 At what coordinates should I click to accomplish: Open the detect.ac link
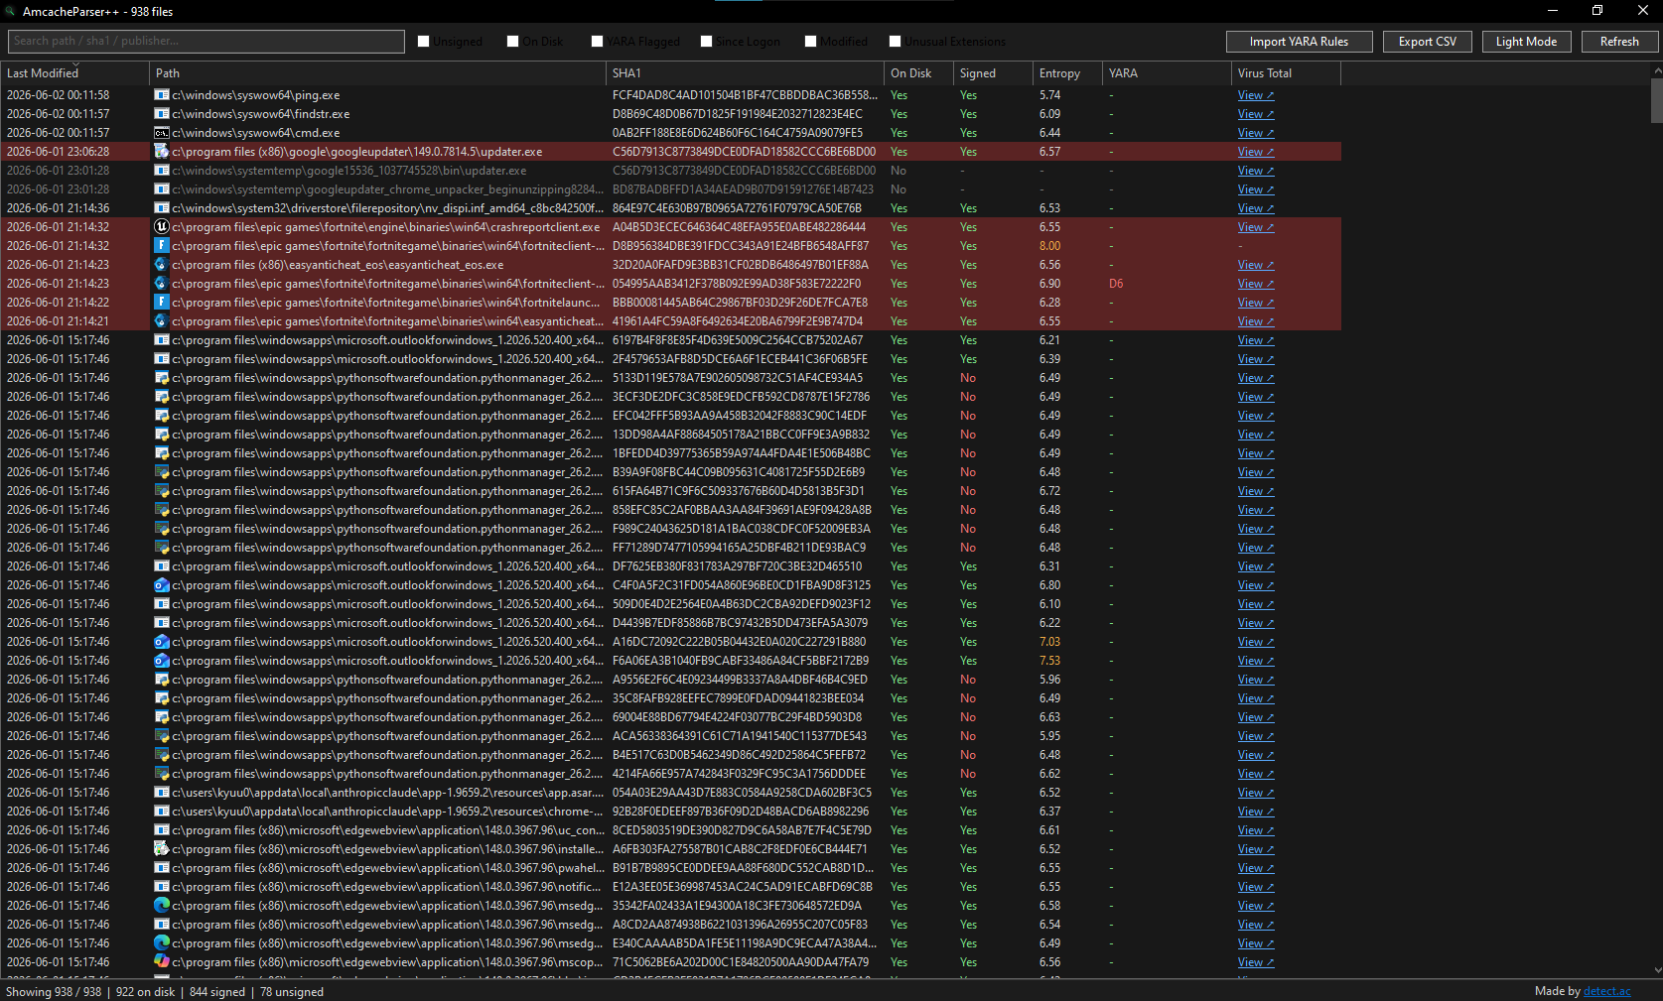coord(1607,991)
